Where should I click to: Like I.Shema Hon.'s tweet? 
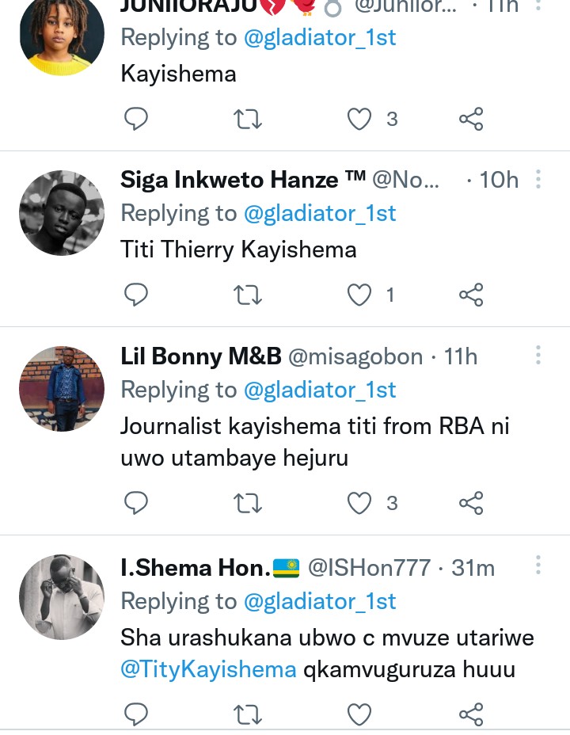pyautogui.click(x=360, y=715)
